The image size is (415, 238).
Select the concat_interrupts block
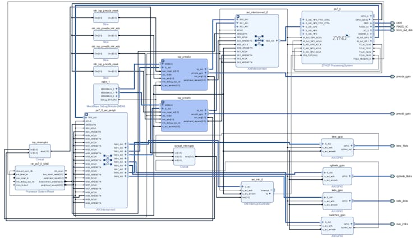tap(184, 157)
